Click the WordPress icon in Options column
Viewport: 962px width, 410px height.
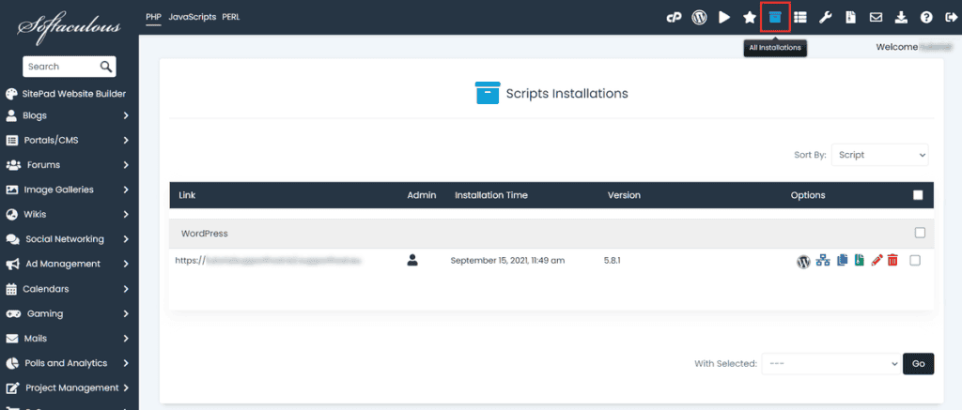click(x=803, y=261)
